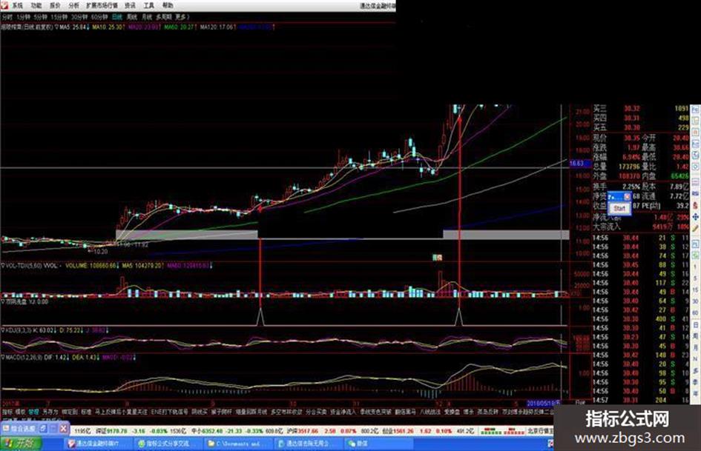Image resolution: width=701 pixels, height=451 pixels.
Task: Click the refresh icon in right sidebar
Action: [x=696, y=156]
